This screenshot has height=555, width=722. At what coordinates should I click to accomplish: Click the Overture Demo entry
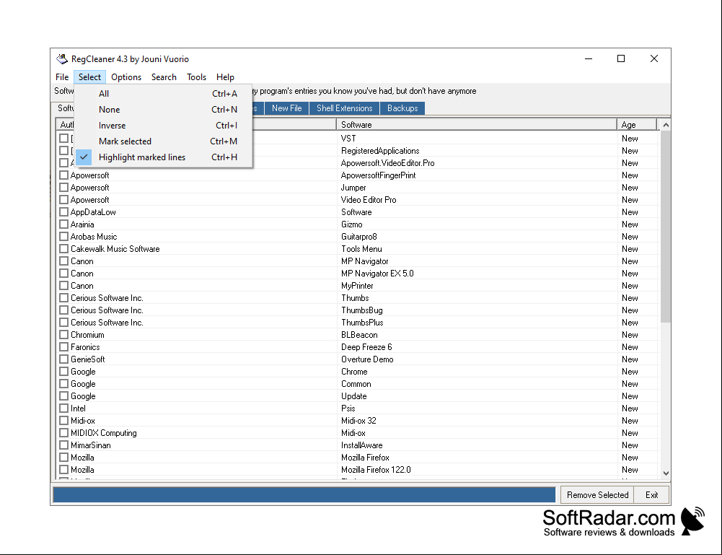coord(367,359)
